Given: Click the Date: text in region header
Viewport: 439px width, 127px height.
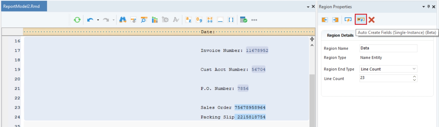Looking at the screenshot, I should [x=208, y=32].
